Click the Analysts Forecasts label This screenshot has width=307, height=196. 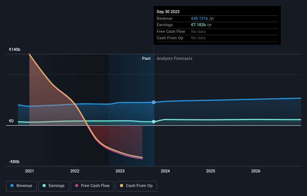pos(175,59)
